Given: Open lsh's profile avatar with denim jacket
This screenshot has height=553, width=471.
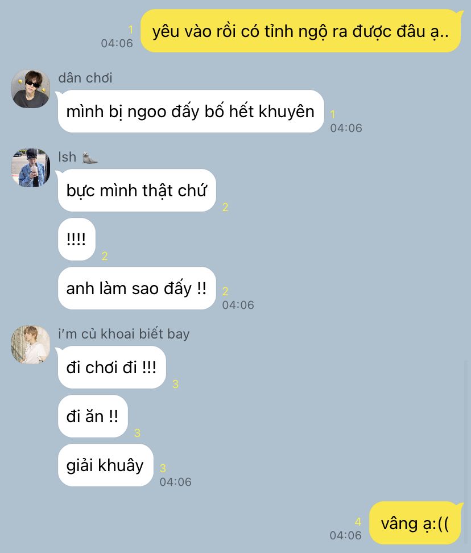Looking at the screenshot, I should (31, 168).
